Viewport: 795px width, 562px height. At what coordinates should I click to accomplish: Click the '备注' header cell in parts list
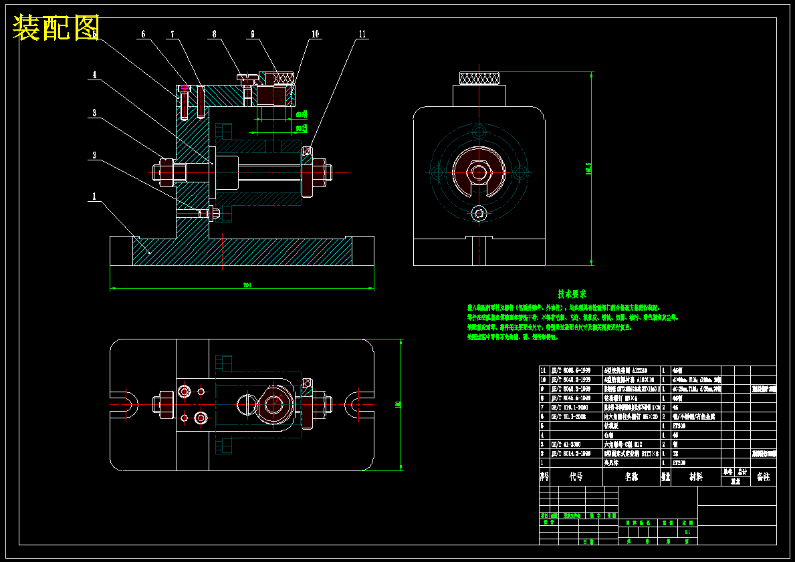point(763,477)
